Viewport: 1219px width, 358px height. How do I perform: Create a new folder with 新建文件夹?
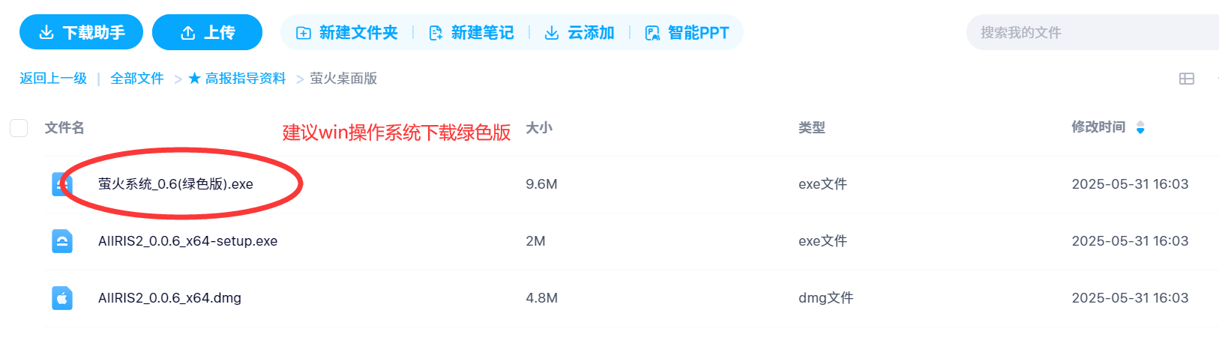347,32
